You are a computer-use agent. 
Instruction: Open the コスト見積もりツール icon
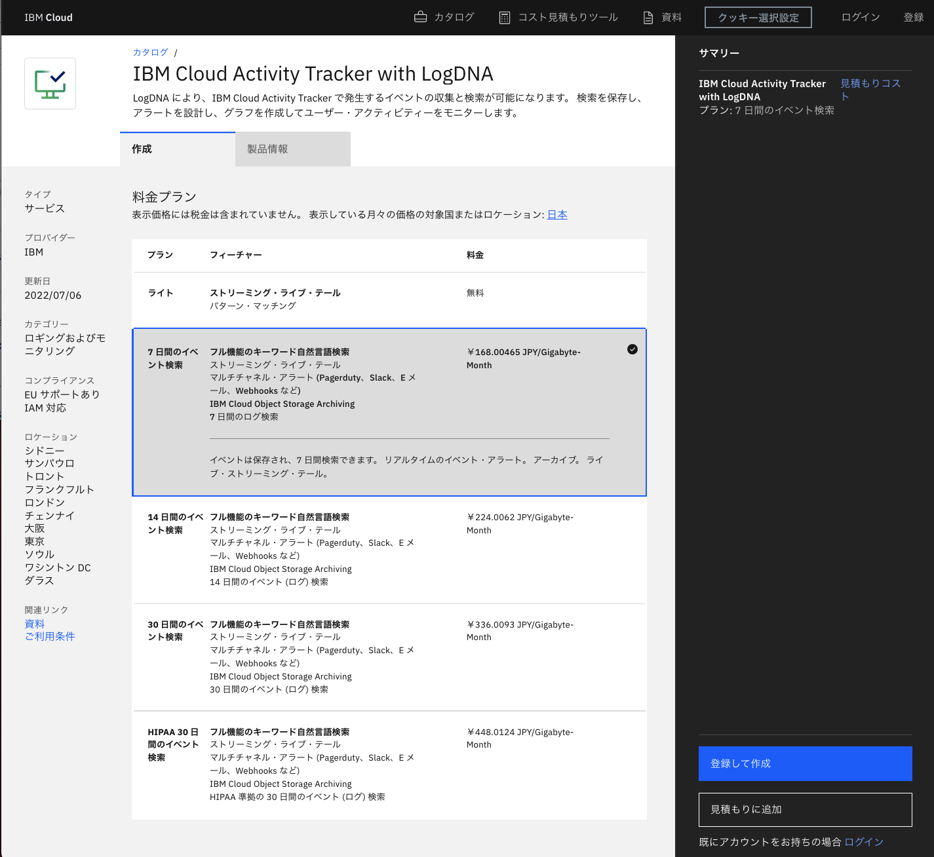pyautogui.click(x=505, y=17)
